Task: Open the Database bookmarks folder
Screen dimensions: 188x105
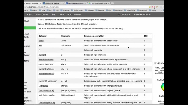Action: 100,10
